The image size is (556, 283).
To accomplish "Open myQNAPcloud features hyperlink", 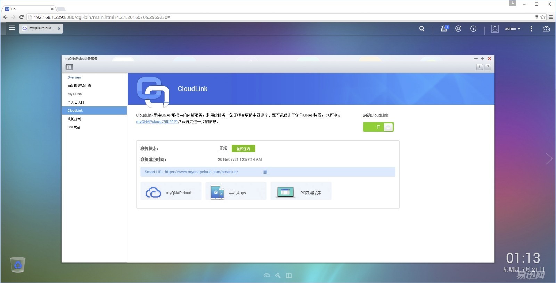I will coord(156,122).
